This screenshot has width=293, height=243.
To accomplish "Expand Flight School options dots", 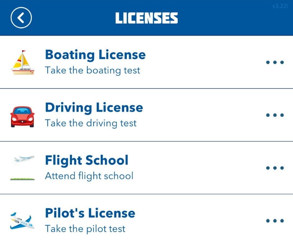I will coord(275,168).
